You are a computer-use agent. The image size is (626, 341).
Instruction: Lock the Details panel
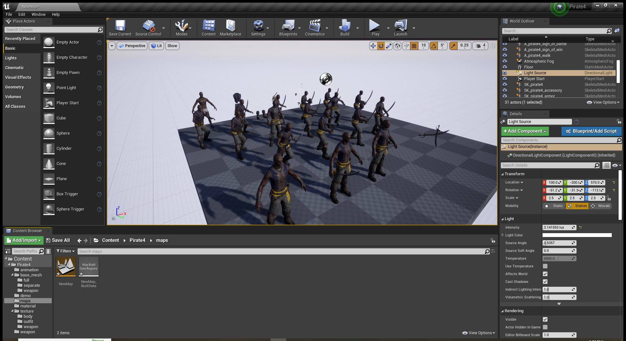click(619, 121)
